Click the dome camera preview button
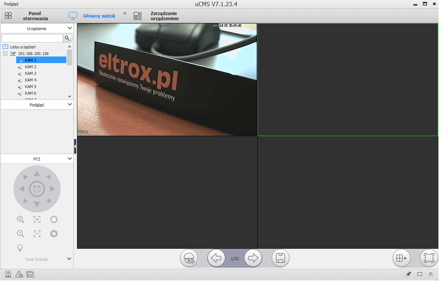 pyautogui.click(x=189, y=258)
